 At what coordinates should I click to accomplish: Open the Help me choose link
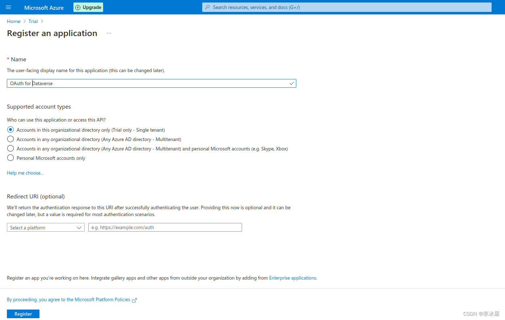click(25, 173)
